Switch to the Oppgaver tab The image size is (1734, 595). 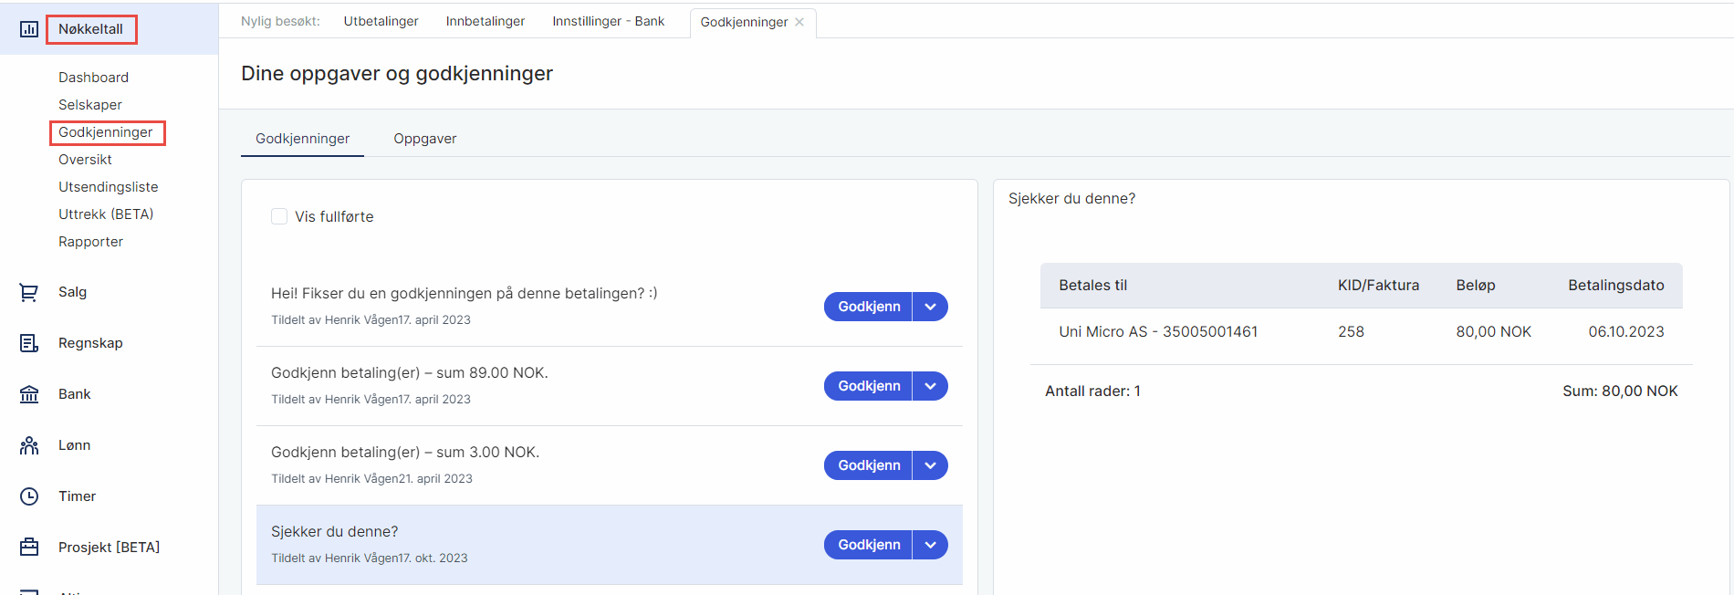tap(425, 139)
